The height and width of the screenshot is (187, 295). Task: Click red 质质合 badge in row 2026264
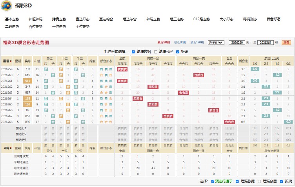(138, 98)
